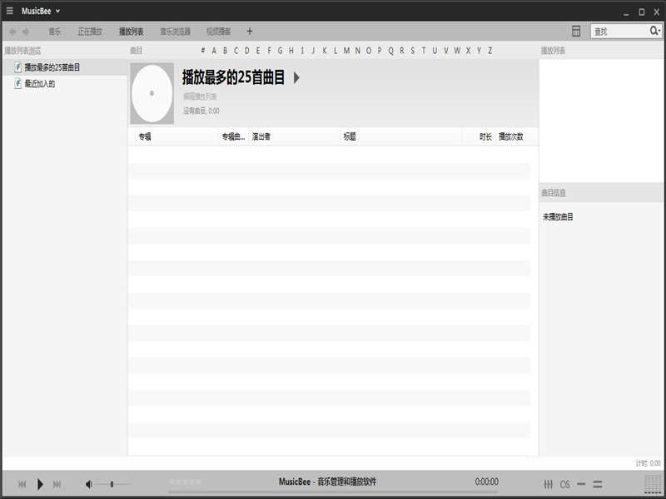Skip to the next track

click(57, 484)
